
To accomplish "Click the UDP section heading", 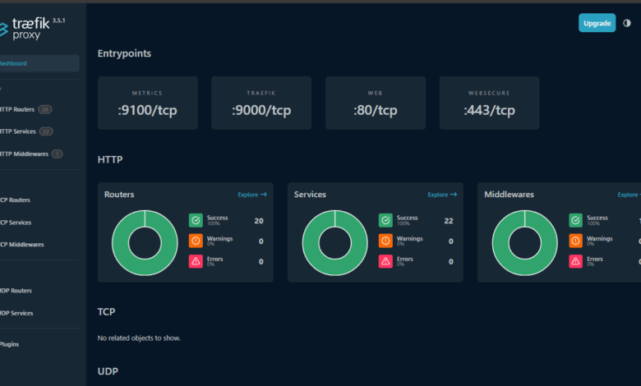I will click(x=108, y=372).
